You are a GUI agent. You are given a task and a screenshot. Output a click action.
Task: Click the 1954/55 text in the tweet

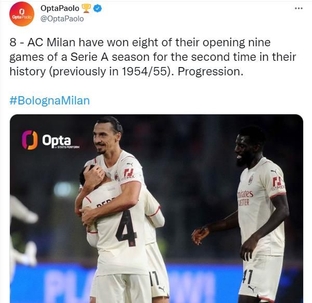pos(144,71)
